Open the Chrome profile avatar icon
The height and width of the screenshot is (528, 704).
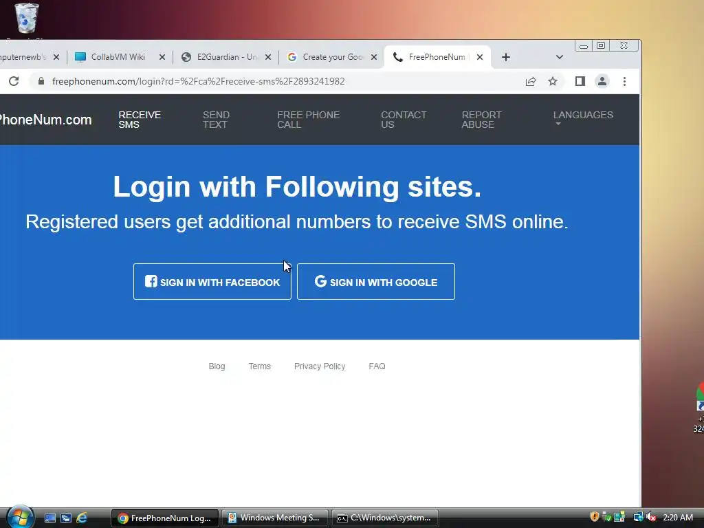click(602, 81)
